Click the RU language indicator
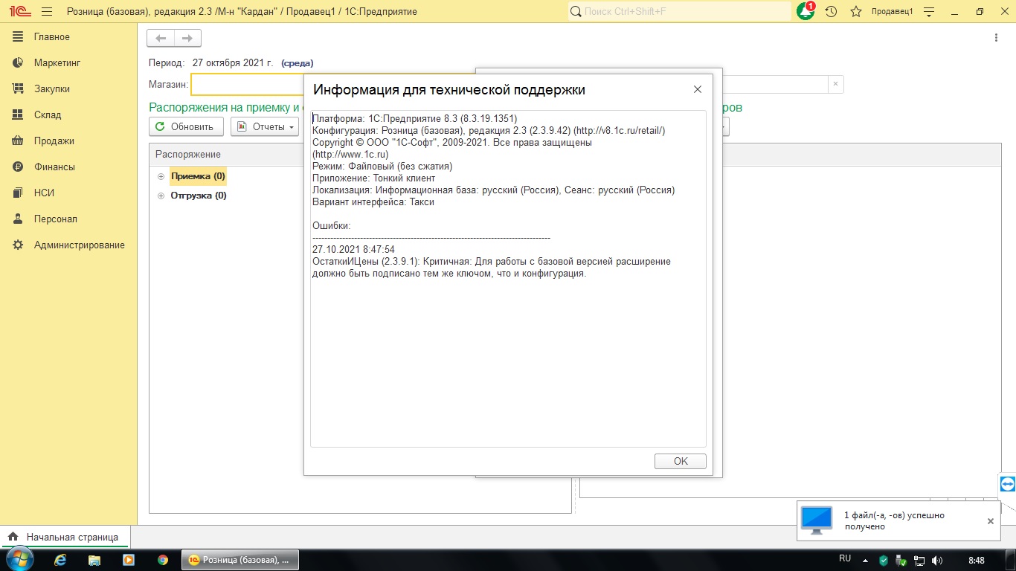The image size is (1016, 571). click(x=845, y=558)
